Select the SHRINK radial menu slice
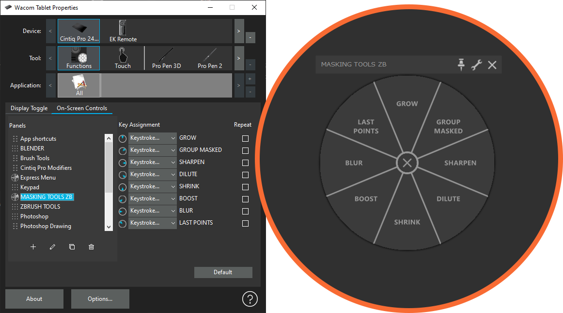This screenshot has height=313, width=563. [x=407, y=222]
